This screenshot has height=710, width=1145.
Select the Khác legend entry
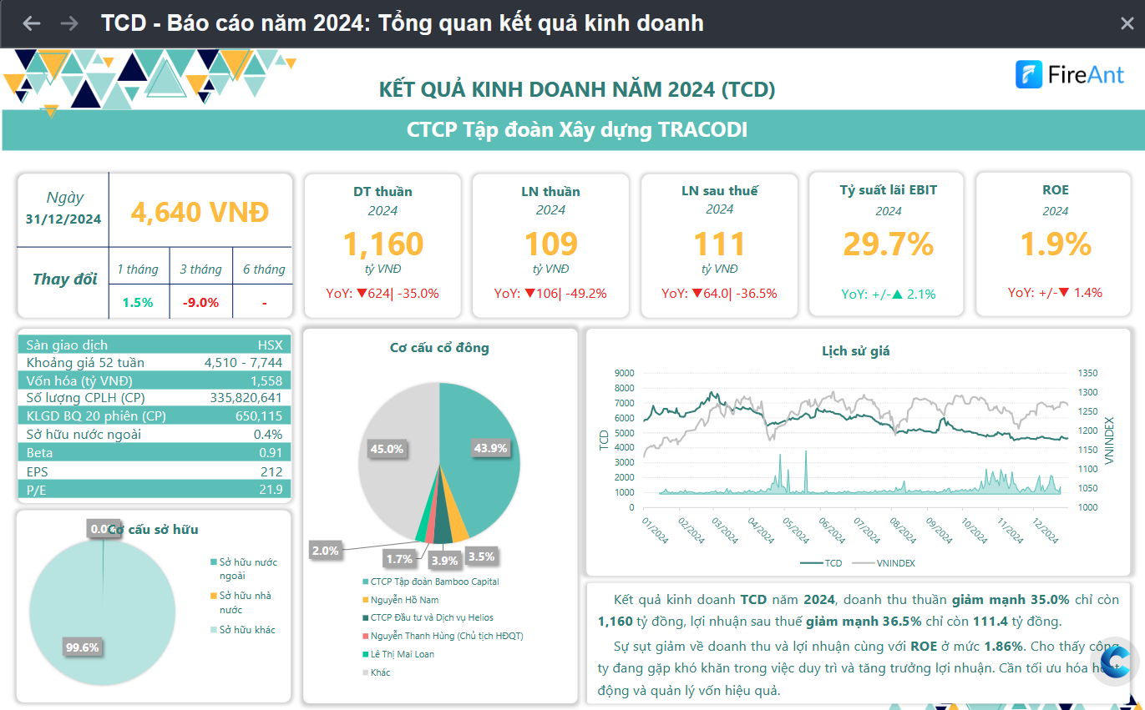point(377,672)
